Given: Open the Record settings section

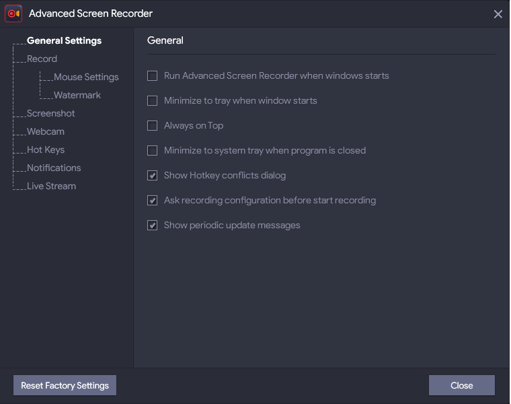Looking at the screenshot, I should click(42, 59).
